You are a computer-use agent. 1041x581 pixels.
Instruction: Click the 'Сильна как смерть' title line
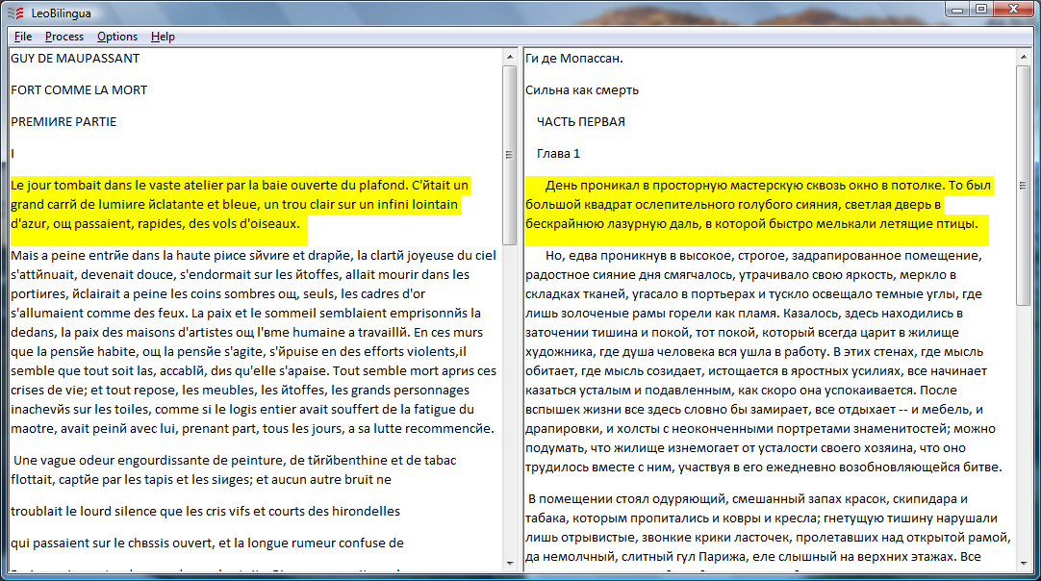tap(582, 90)
